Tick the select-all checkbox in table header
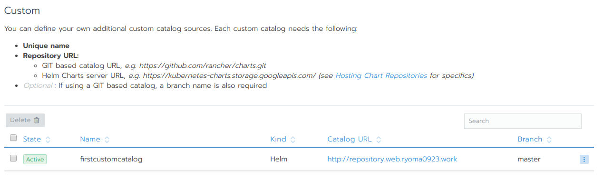The height and width of the screenshot is (179, 604). pos(13,138)
